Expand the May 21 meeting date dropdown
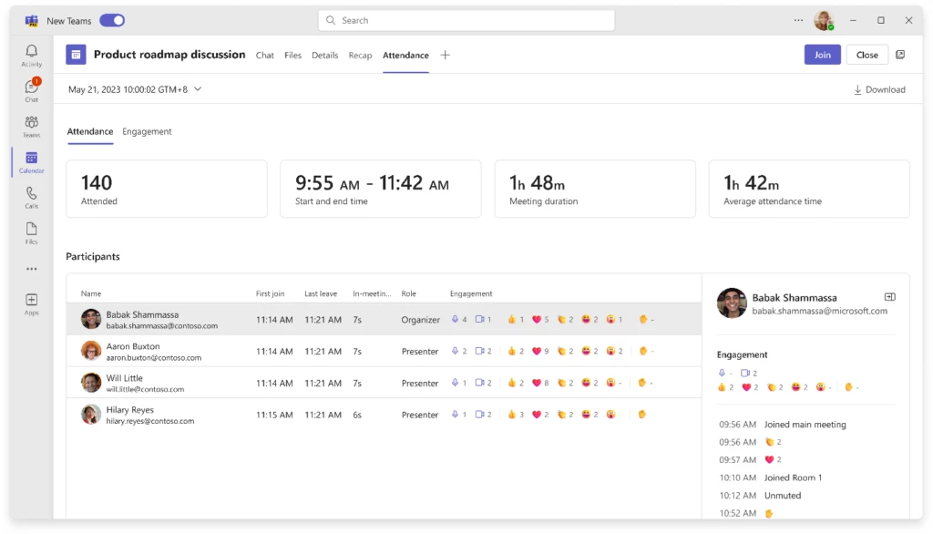Image resolution: width=933 pixels, height=534 pixels. click(197, 89)
